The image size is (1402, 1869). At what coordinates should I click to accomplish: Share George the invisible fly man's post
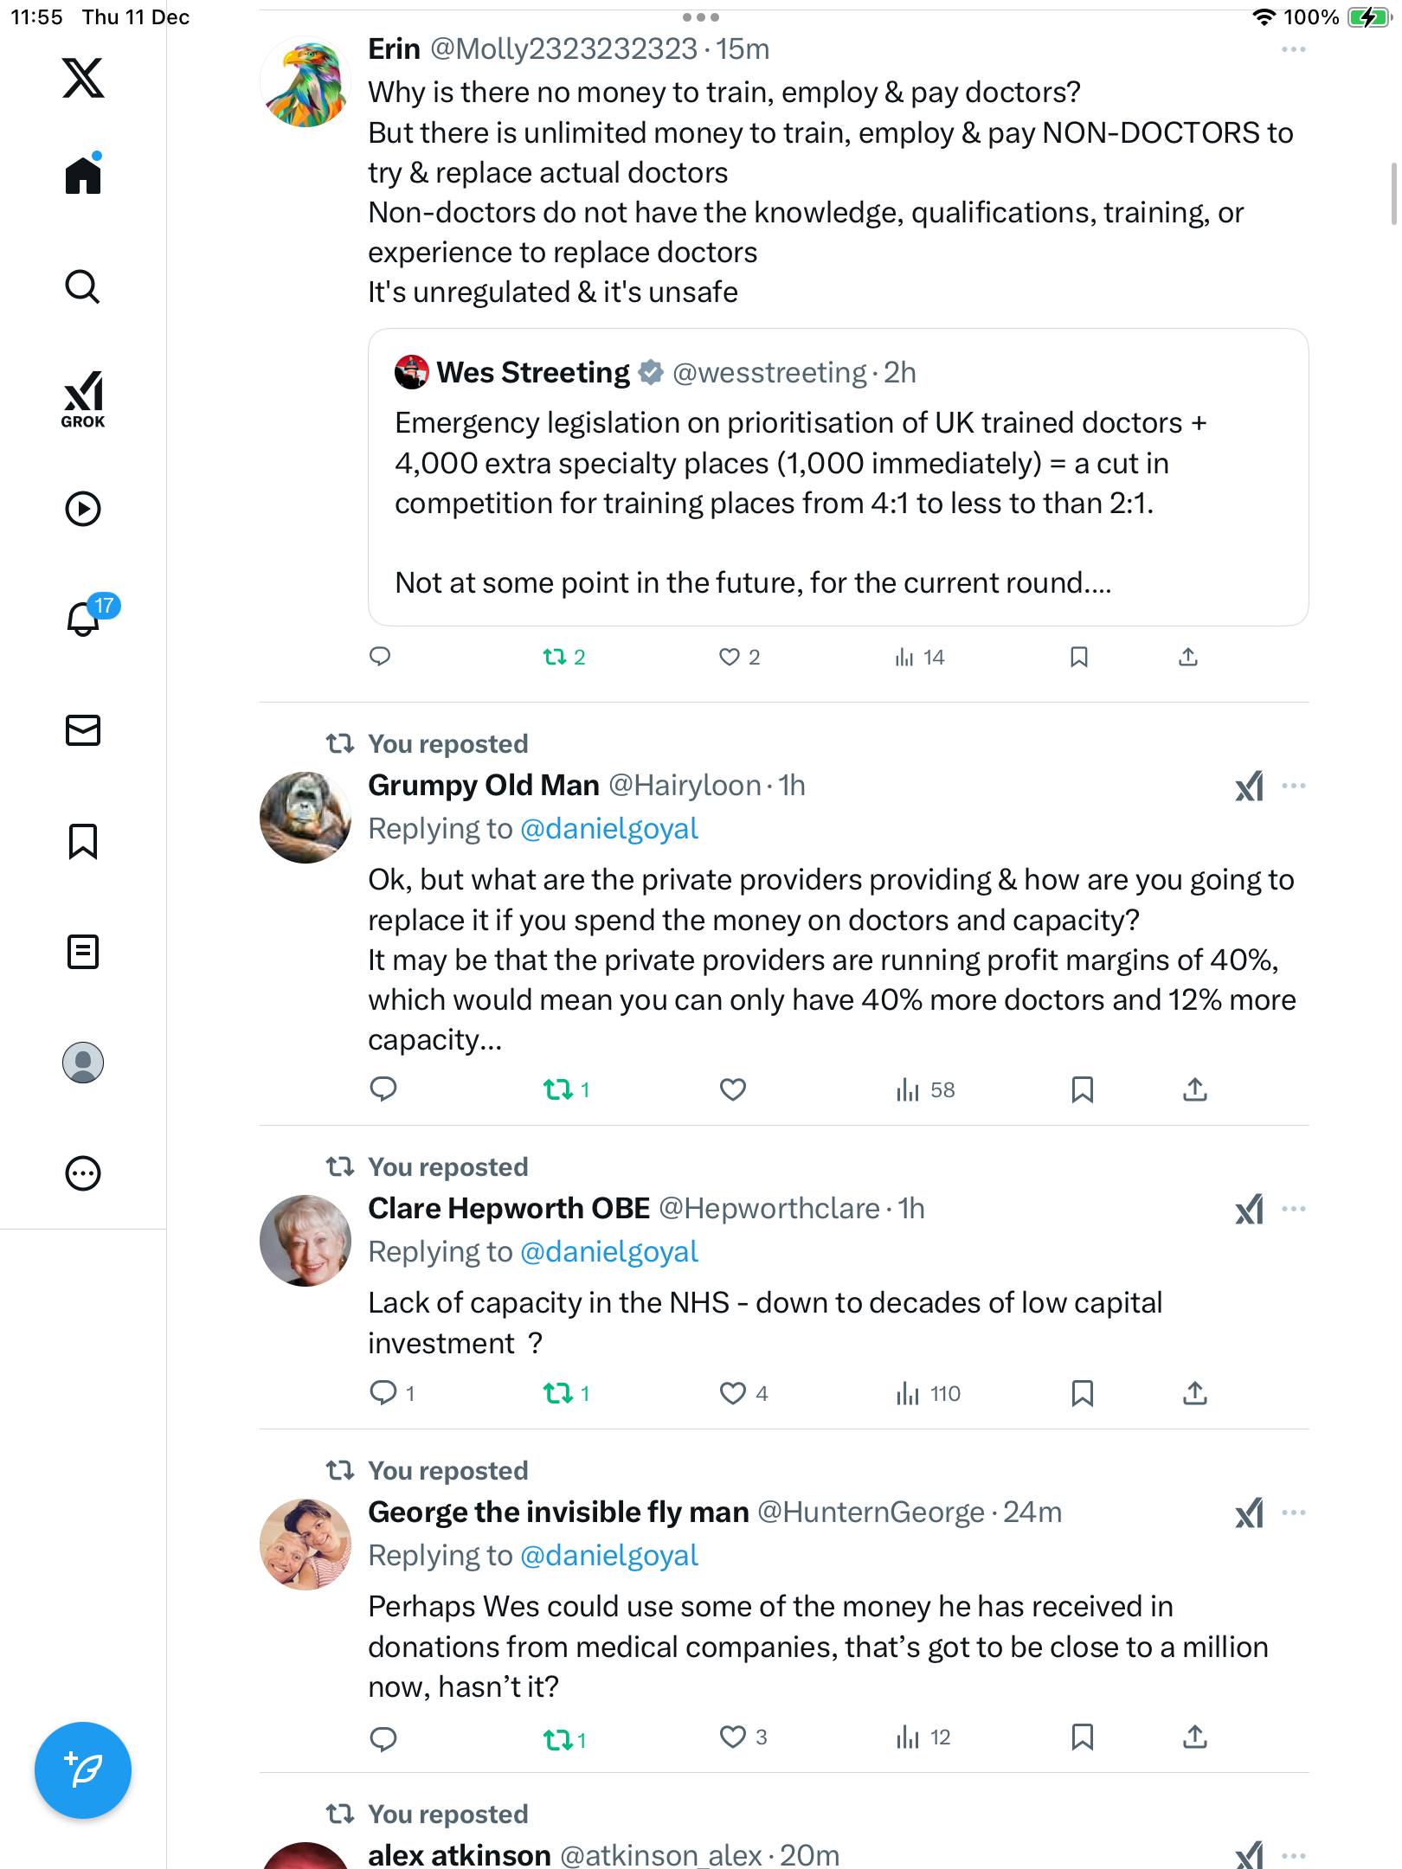(x=1194, y=1737)
